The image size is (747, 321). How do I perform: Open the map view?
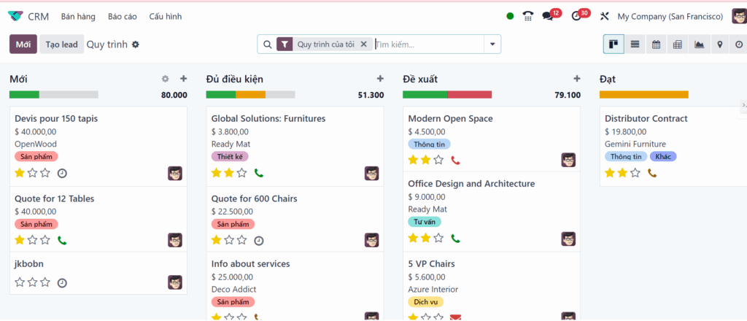pos(719,45)
